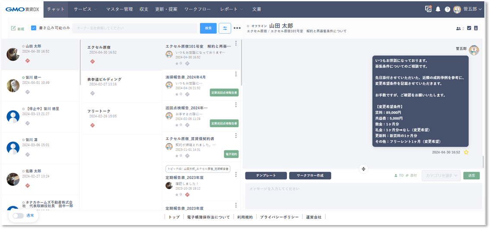Open the マスター管理 menu
Image resolution: width=490 pixels, height=229 pixels.
tap(119, 9)
